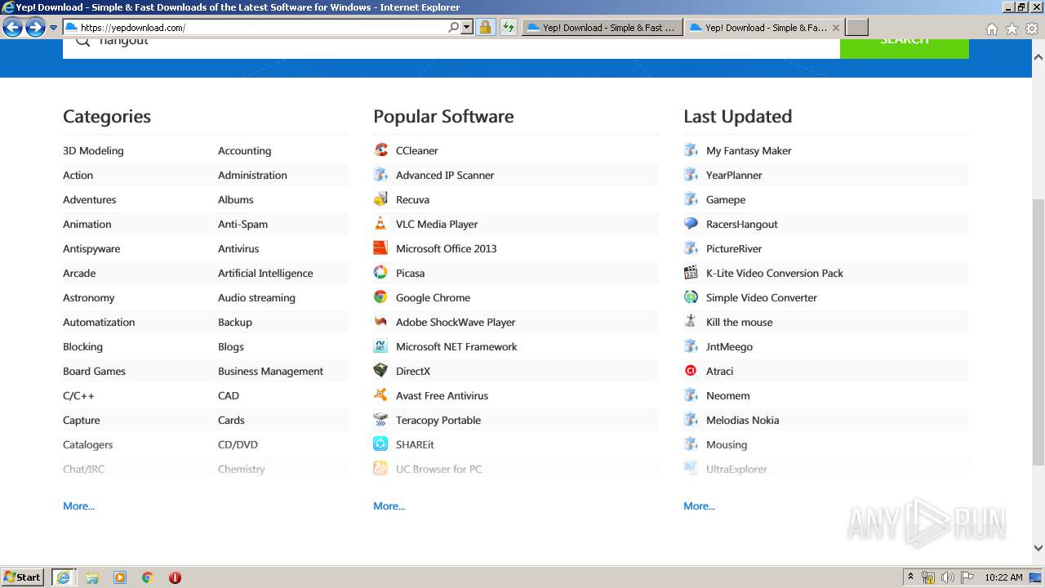Open the recent pages dropdown arrow
The image size is (1045, 588).
54,28
